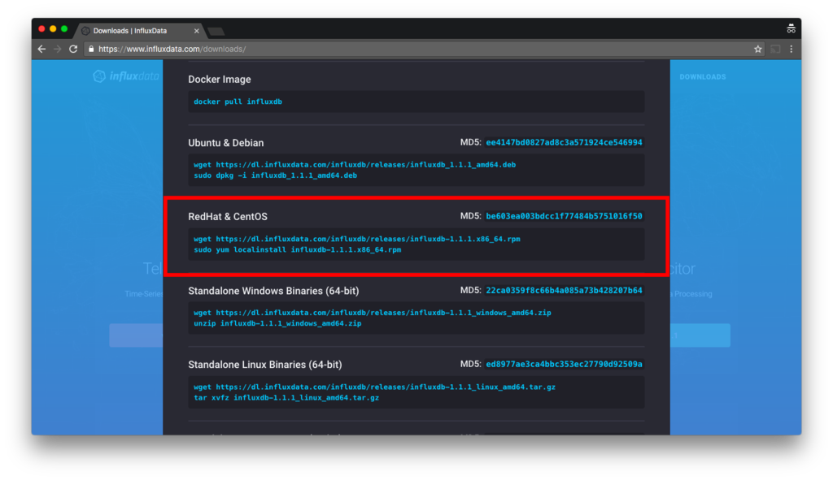Click the secure padlock icon in the address bar

91,49
